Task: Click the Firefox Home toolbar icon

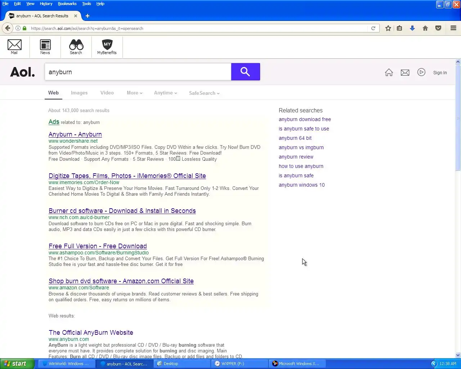Action: (x=425, y=28)
